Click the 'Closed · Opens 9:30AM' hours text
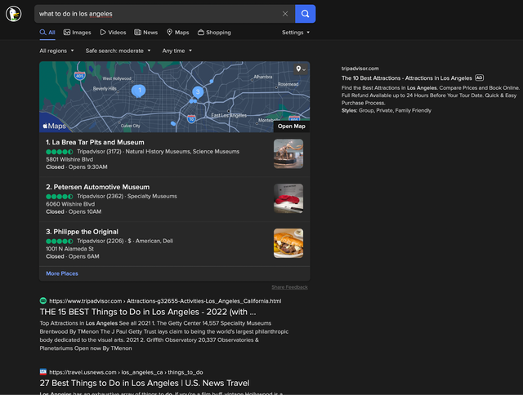This screenshot has height=395, width=523. [x=77, y=166]
